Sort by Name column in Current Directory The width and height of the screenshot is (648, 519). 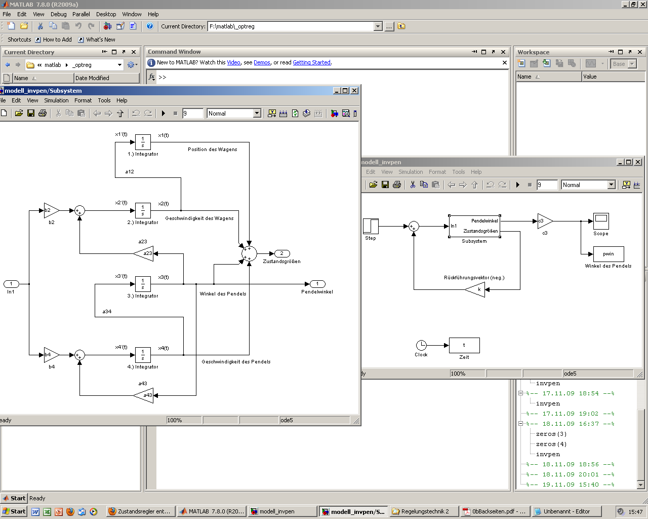click(43, 78)
